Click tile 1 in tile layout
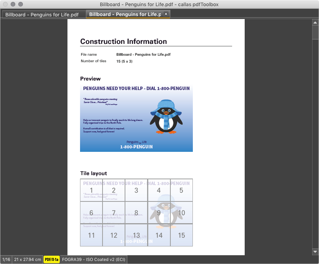This screenshot has height=264, width=319. coord(91,190)
